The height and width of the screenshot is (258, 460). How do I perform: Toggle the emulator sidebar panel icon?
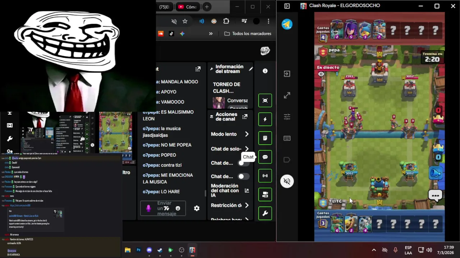(287, 6)
